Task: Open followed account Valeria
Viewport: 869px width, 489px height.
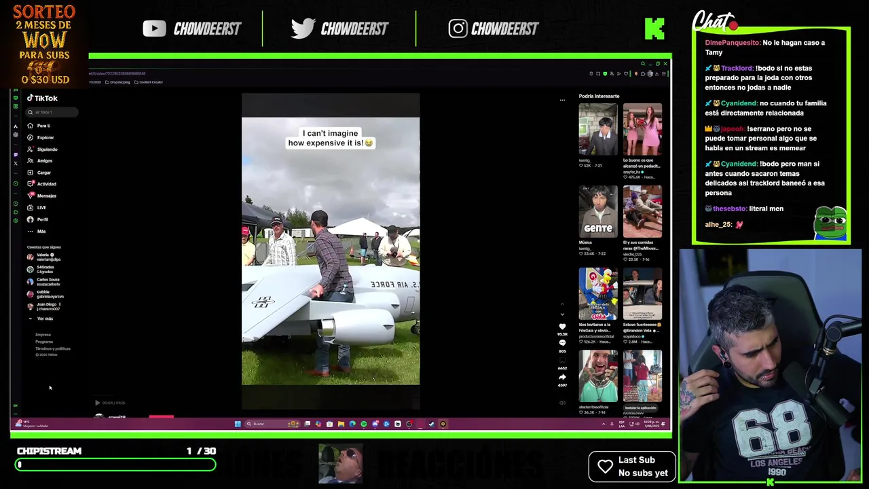Action: (x=45, y=257)
